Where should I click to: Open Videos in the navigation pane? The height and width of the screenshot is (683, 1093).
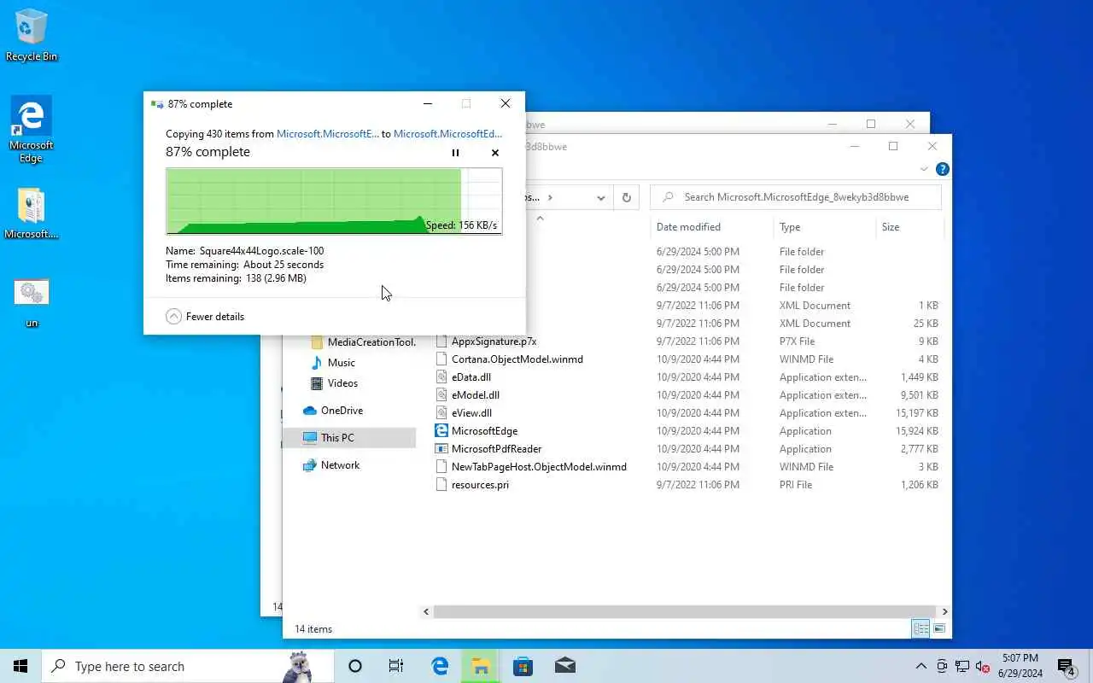[334, 383]
